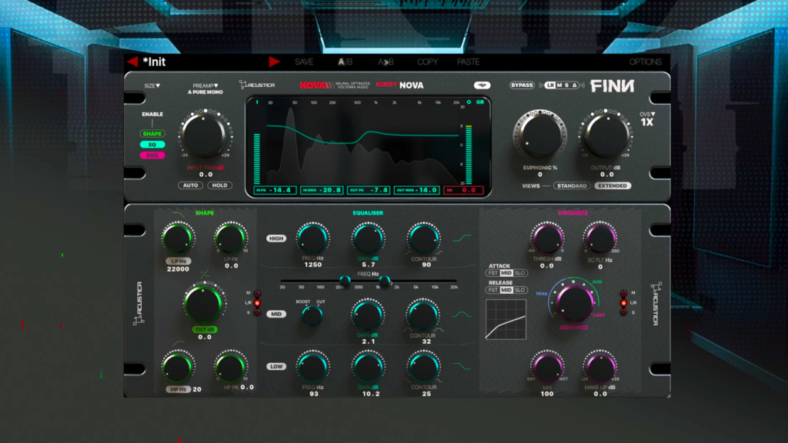Click the LP Hz label button
The width and height of the screenshot is (788, 443).
point(179,261)
